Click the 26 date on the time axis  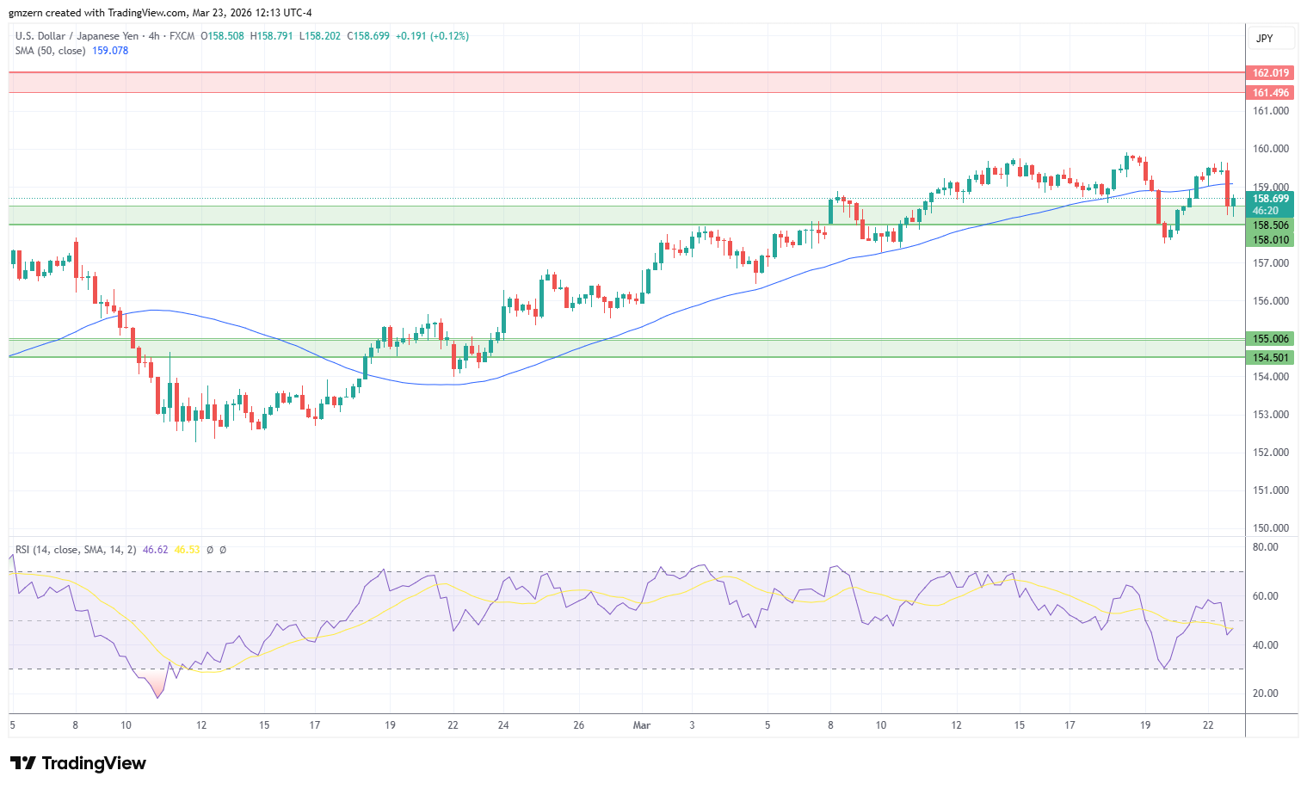pyautogui.click(x=579, y=725)
